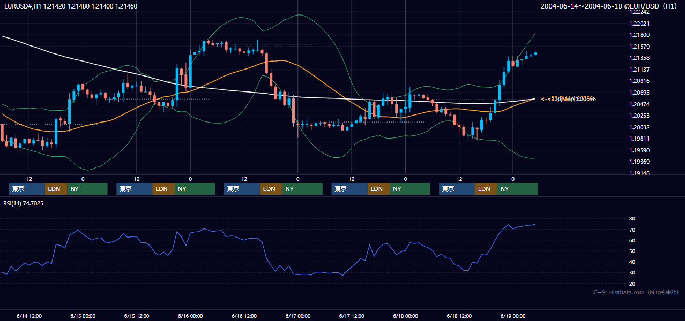Click the 1.19369 price axis label
The image size is (685, 321).
(639, 162)
